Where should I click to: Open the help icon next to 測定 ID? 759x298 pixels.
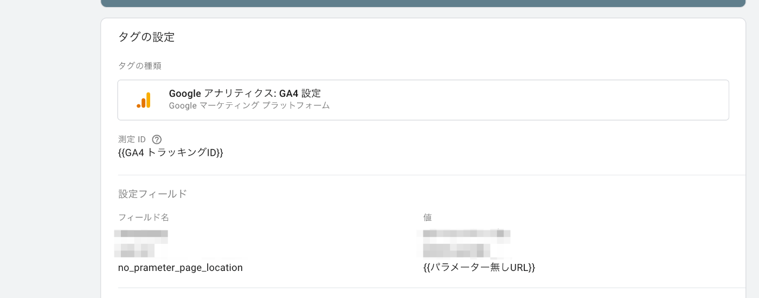point(157,140)
